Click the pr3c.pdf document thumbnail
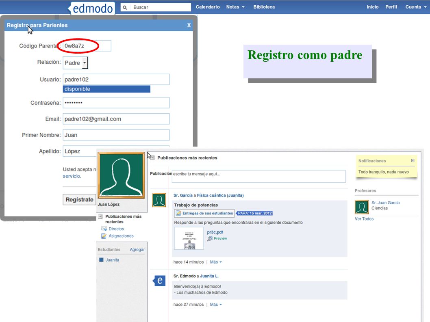The width and height of the screenshot is (430, 322). (x=189, y=238)
